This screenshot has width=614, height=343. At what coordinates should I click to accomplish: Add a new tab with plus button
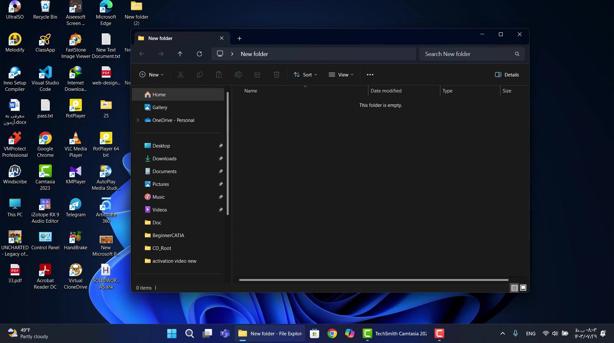240,38
